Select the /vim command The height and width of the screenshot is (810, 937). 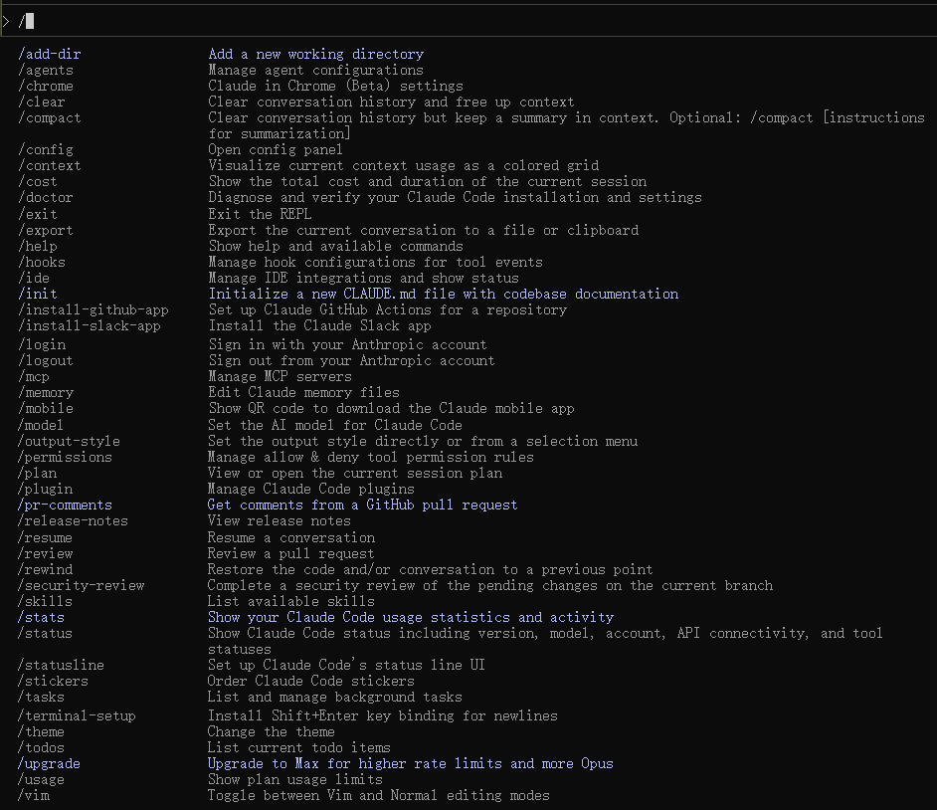coord(34,796)
